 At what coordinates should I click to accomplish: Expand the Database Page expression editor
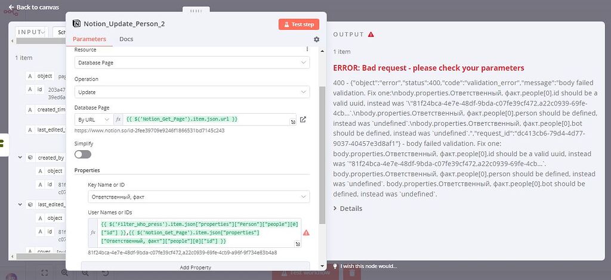293,123
